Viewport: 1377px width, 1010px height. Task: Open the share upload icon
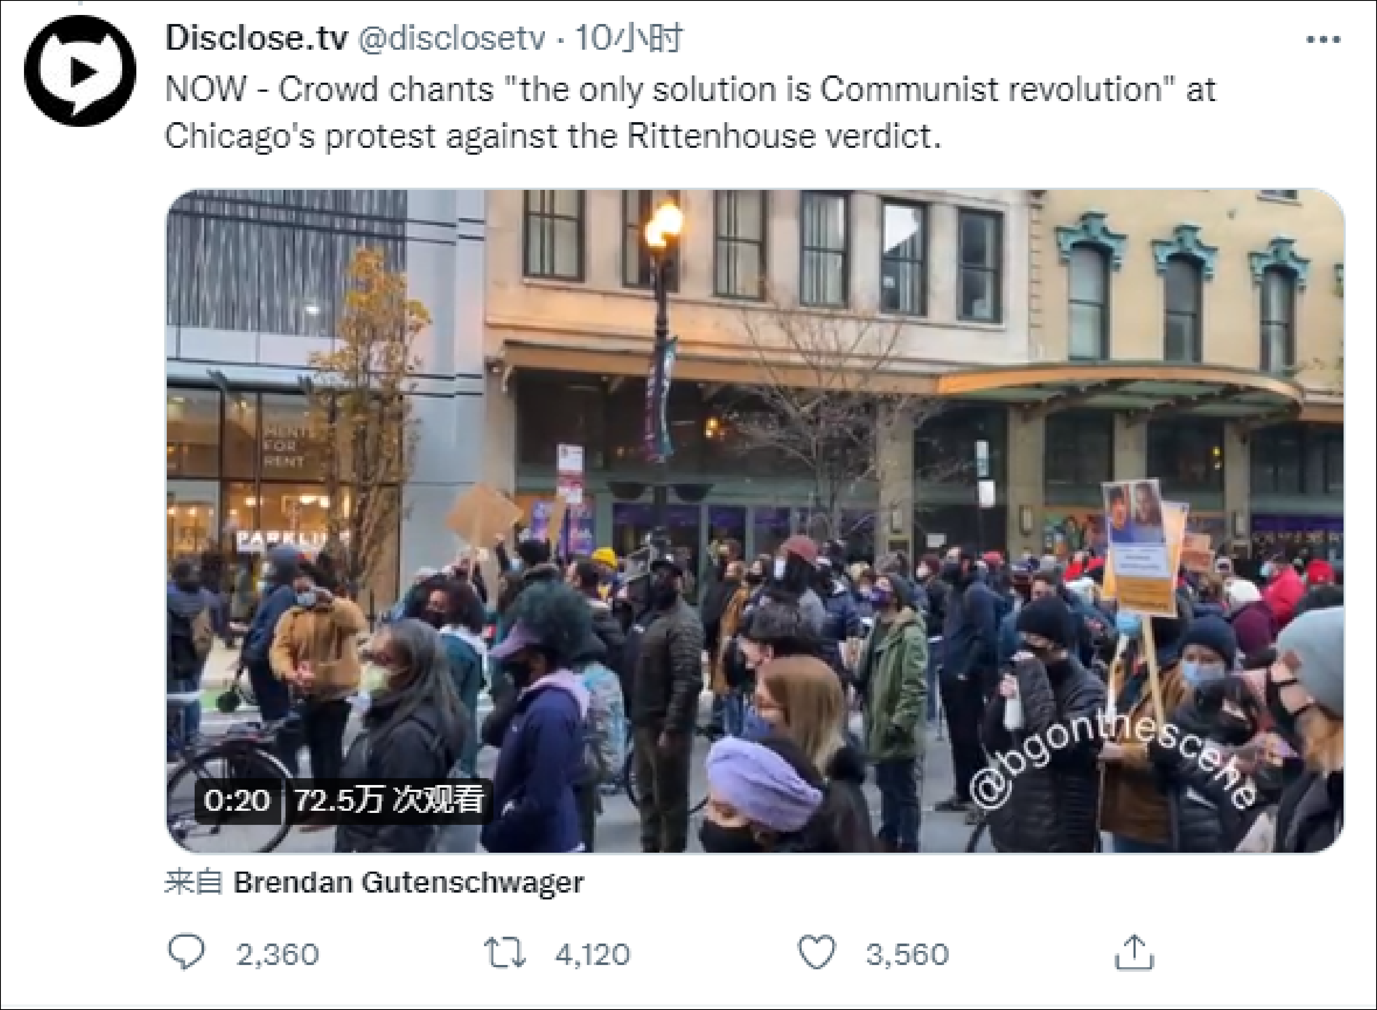1134,952
